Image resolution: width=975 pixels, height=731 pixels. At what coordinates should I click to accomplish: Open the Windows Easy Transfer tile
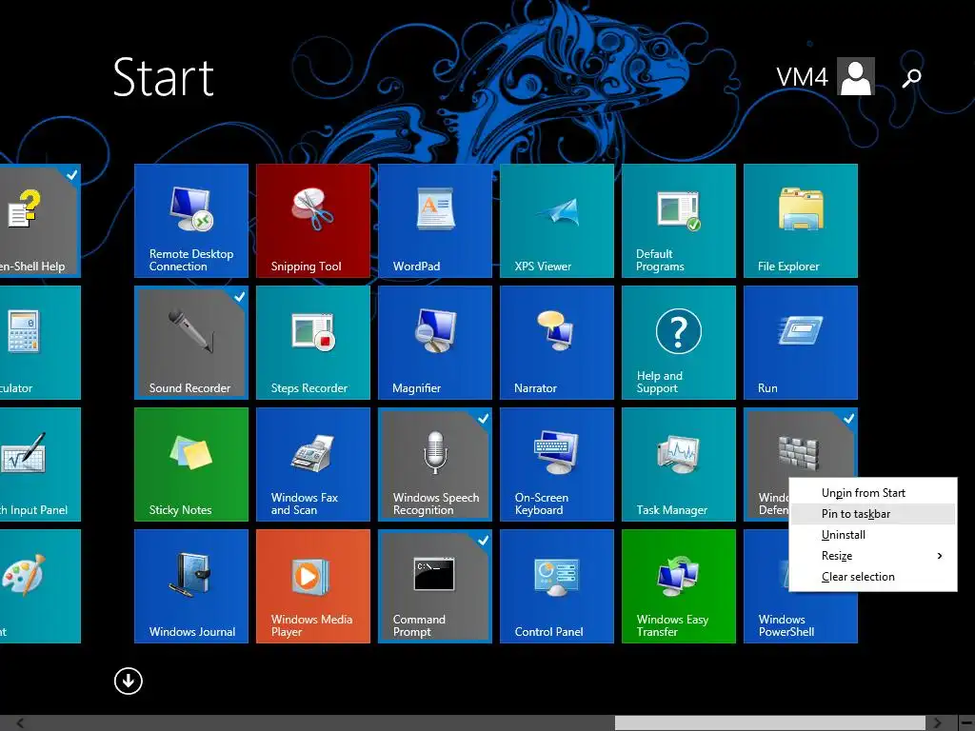click(678, 586)
